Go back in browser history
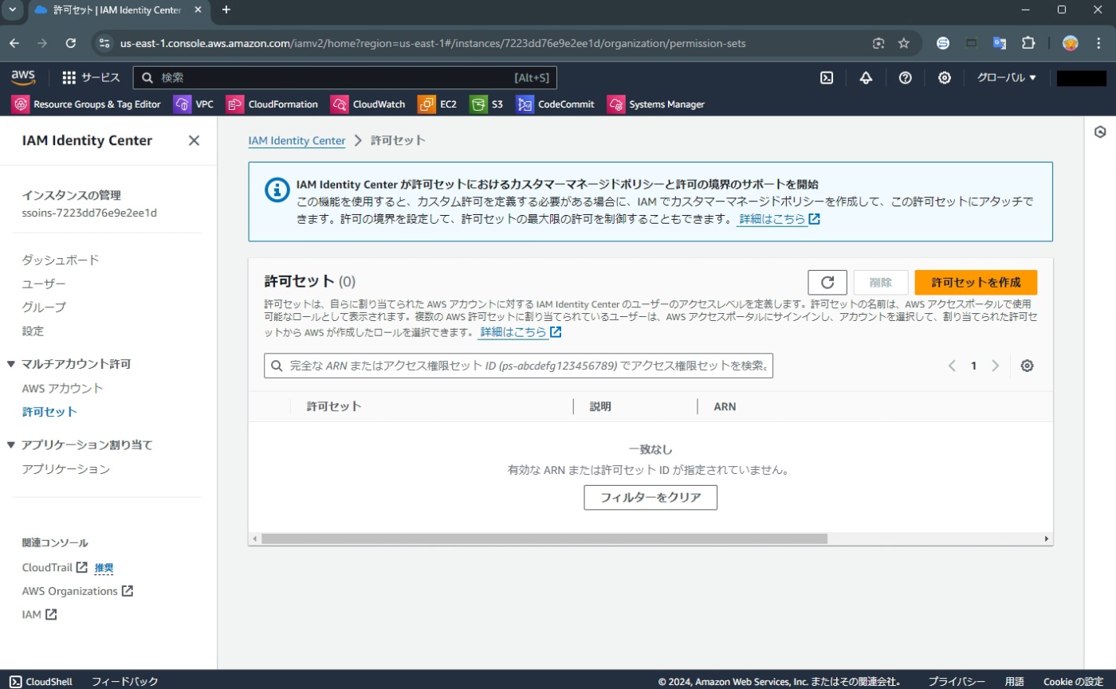Screen dimensions: 1116x689 (x=14, y=43)
